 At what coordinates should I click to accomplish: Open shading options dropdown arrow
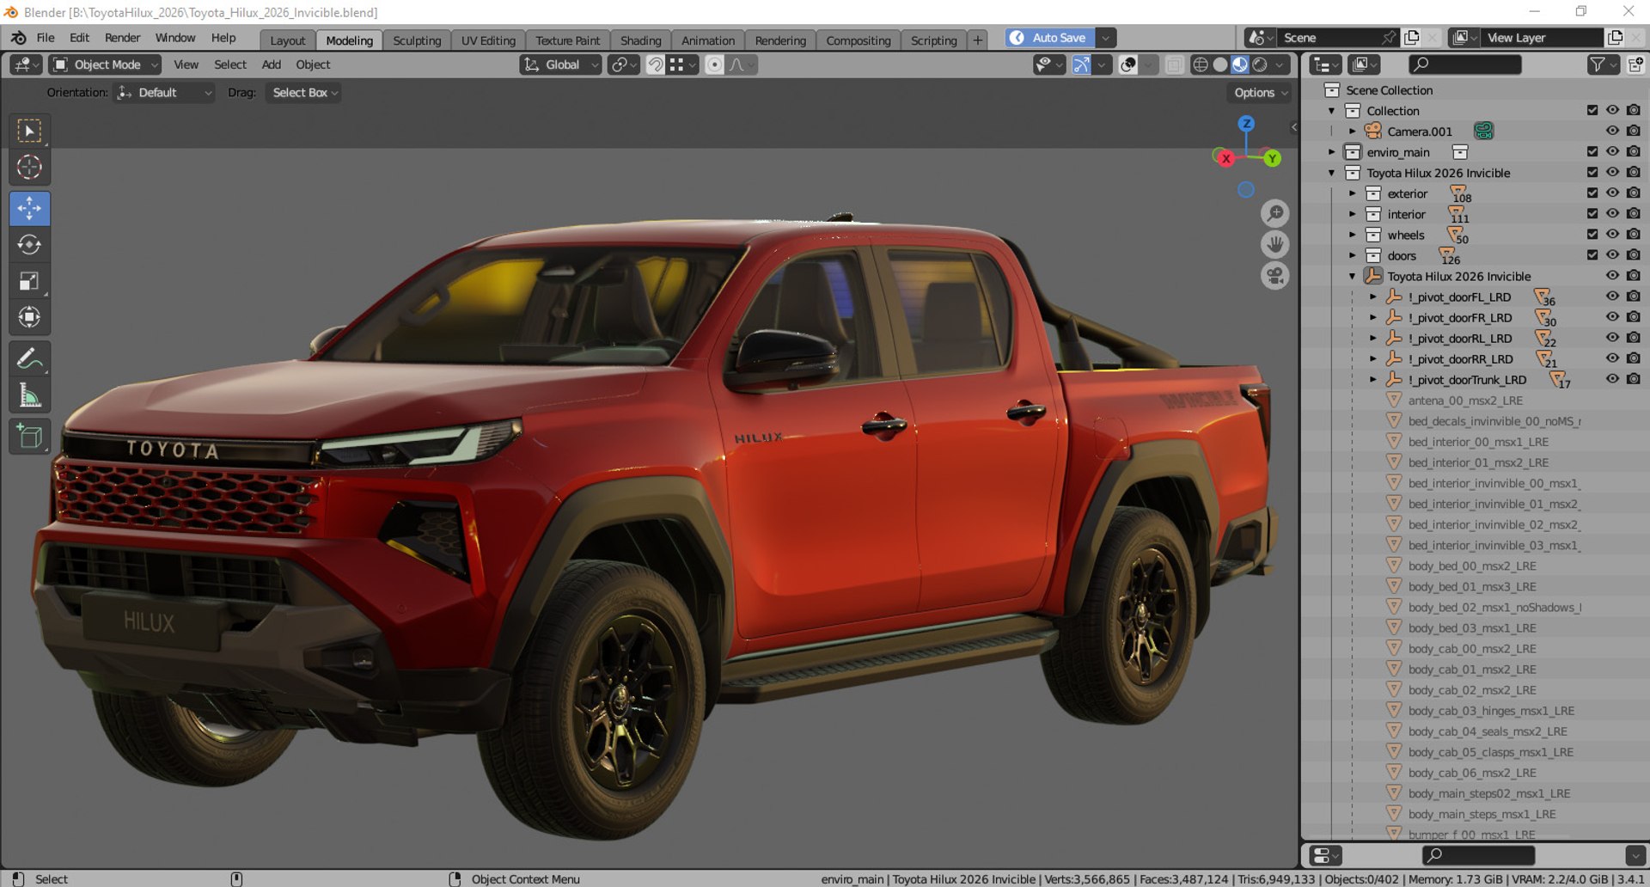[1280, 64]
